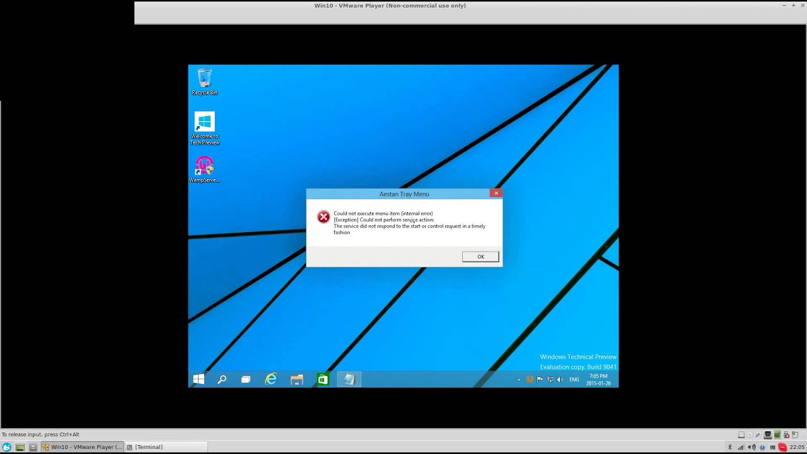Click the host keyboard layout indicator

[772, 447]
